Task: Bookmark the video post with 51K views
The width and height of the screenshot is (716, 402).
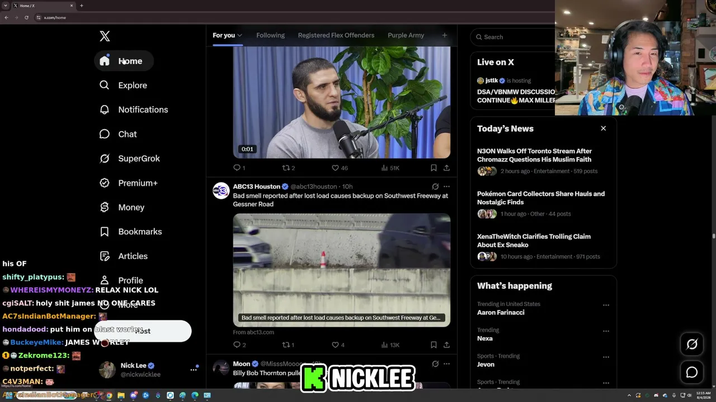Action: [434, 167]
